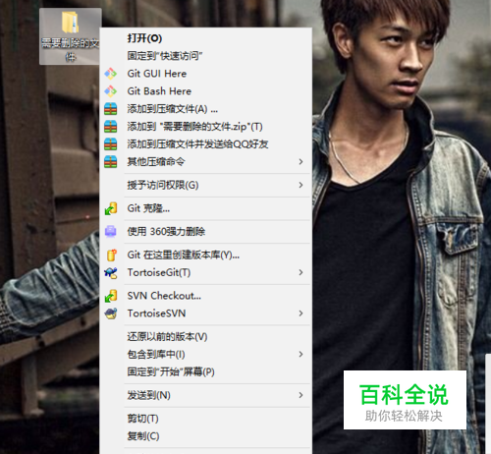
Task: Open 包含到库中(I) menu entry
Action: coord(206,354)
